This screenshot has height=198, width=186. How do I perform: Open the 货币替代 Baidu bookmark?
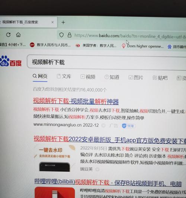pos(177,47)
